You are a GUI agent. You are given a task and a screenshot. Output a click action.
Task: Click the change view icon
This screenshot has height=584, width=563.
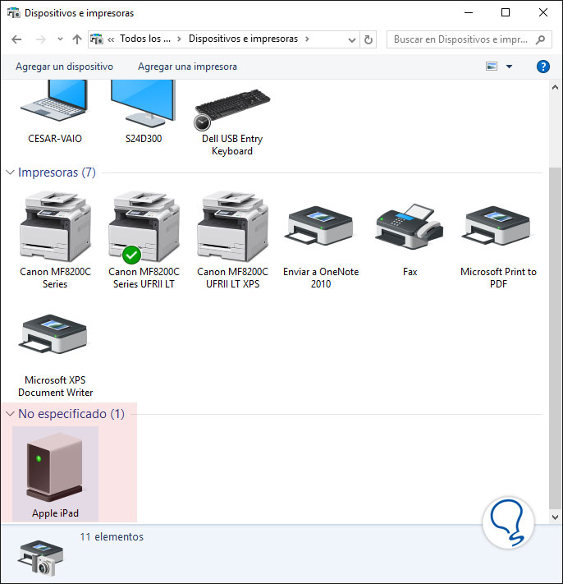pyautogui.click(x=492, y=67)
